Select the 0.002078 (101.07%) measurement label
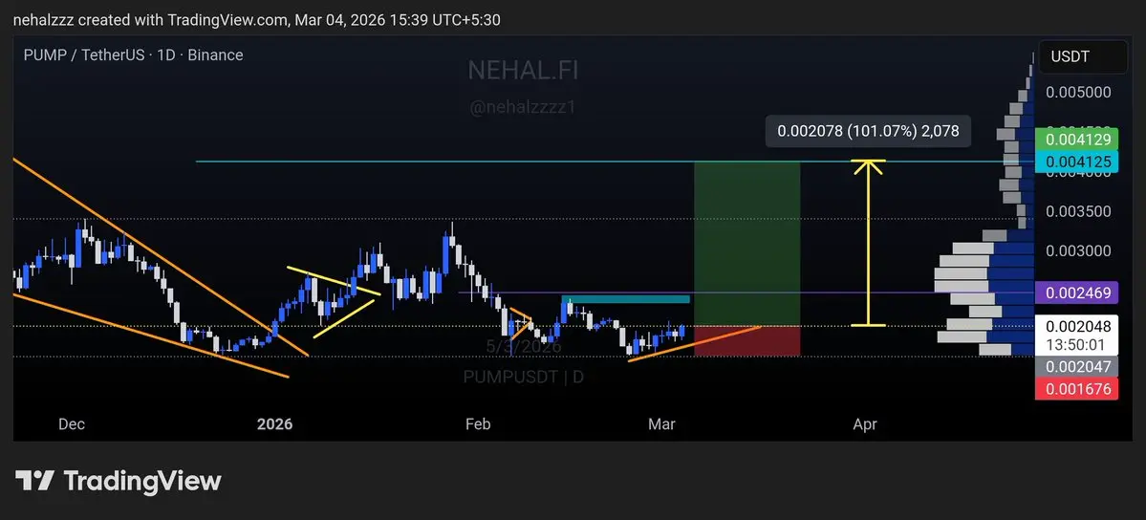Viewport: 1146px width, 520px height. (868, 132)
